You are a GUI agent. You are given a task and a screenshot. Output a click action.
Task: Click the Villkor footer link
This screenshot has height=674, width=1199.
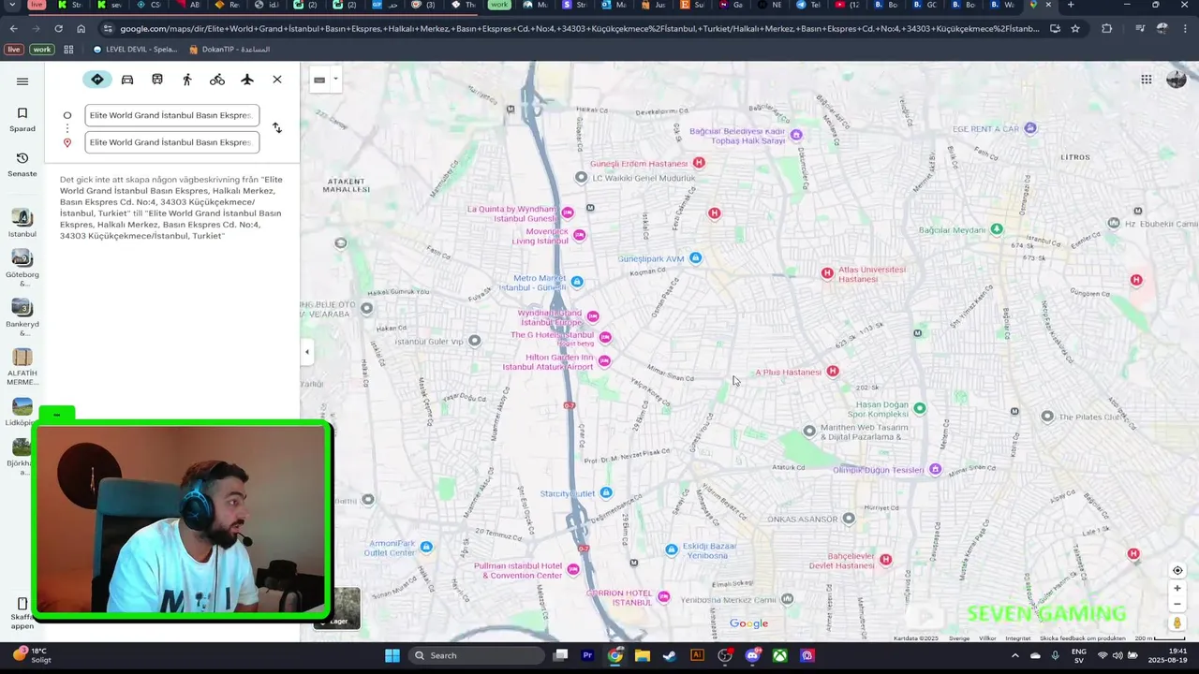[987, 638]
